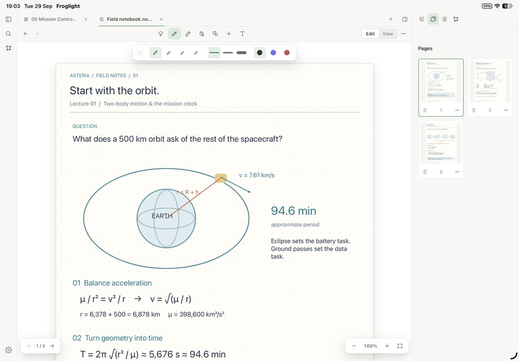Select the Pen tool in main toolbar
The image size is (519, 361).
click(x=174, y=34)
